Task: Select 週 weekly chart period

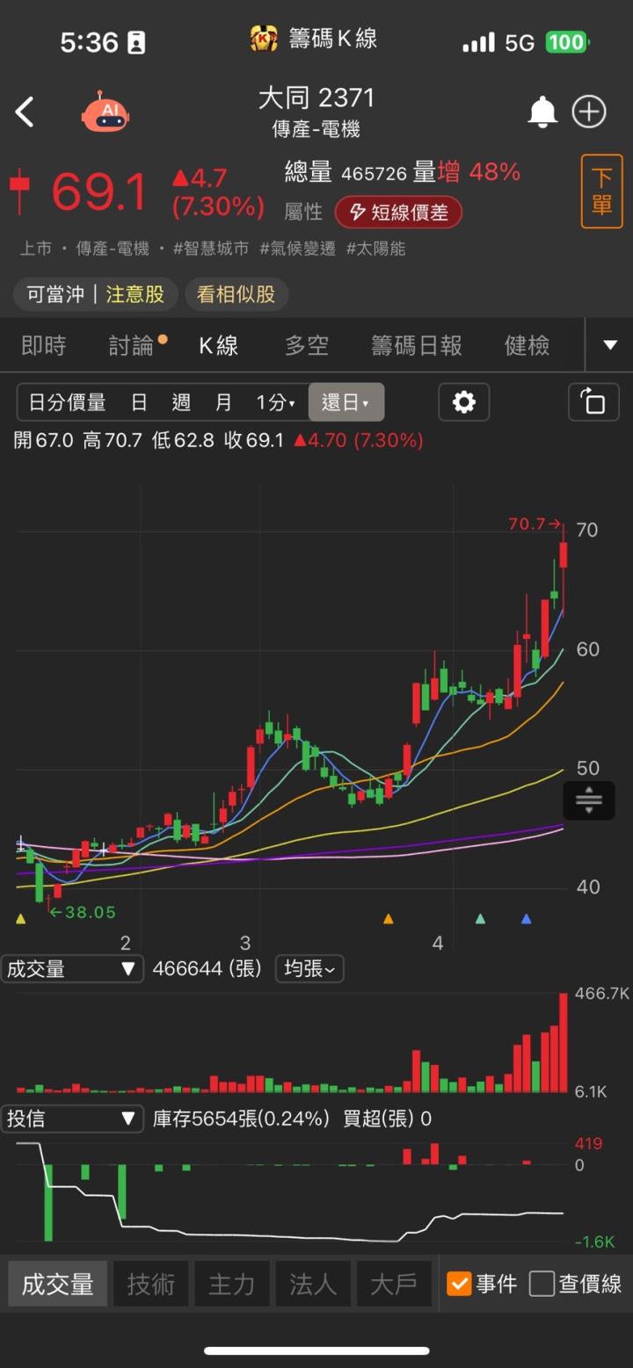Action: [x=182, y=402]
